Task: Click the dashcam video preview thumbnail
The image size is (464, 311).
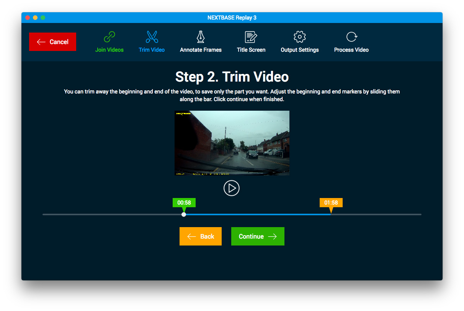Action: pyautogui.click(x=232, y=143)
